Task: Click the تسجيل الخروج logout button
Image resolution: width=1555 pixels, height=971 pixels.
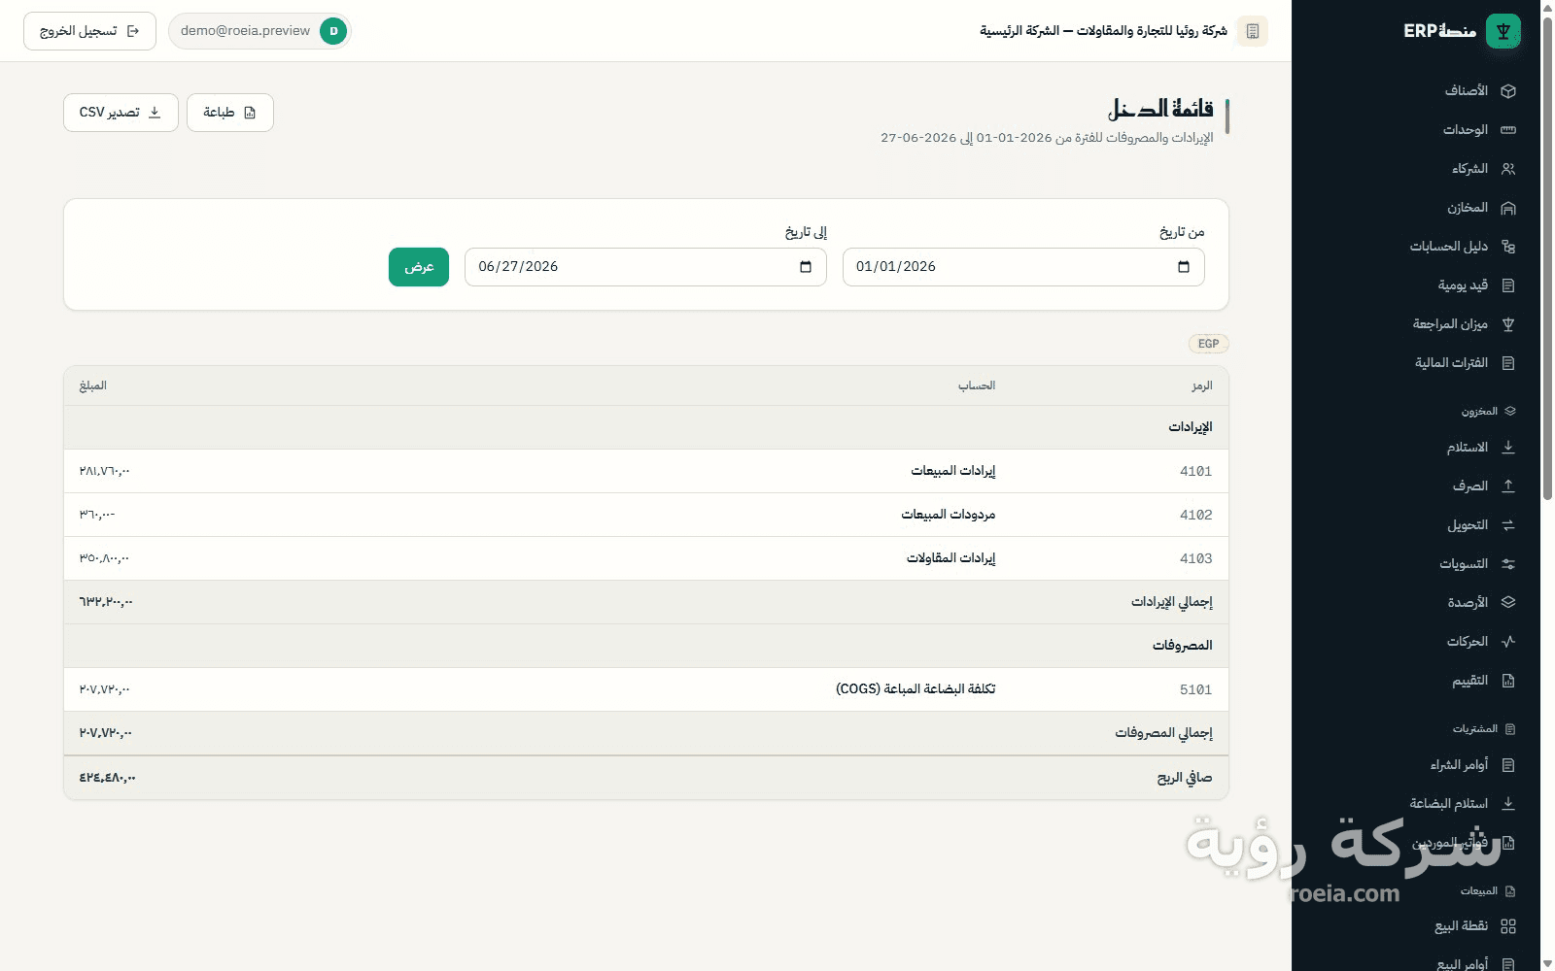Action: click(x=89, y=31)
